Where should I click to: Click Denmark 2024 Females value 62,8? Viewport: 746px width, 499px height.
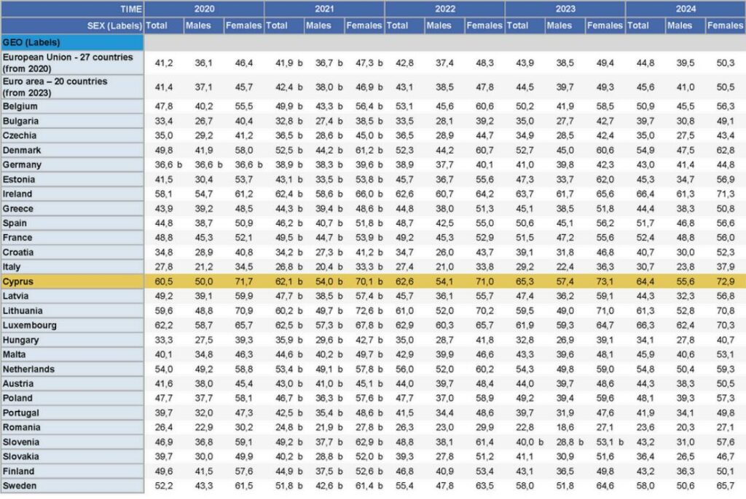(725, 151)
